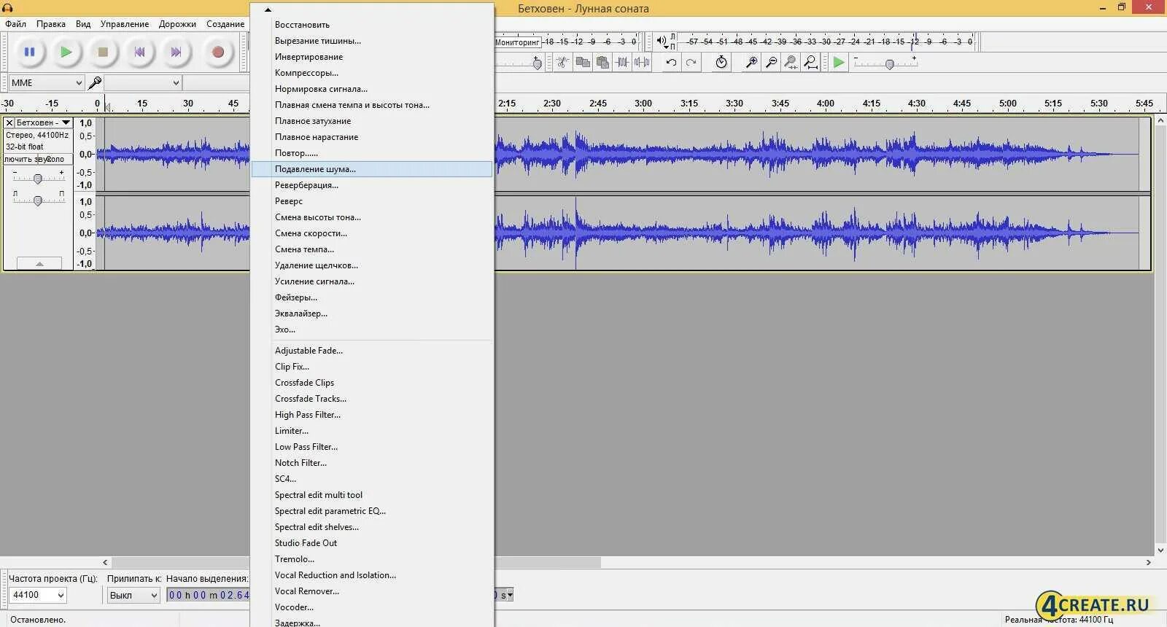The image size is (1167, 627).
Task: Adjust the track pan Л/П slider
Action: point(38,200)
